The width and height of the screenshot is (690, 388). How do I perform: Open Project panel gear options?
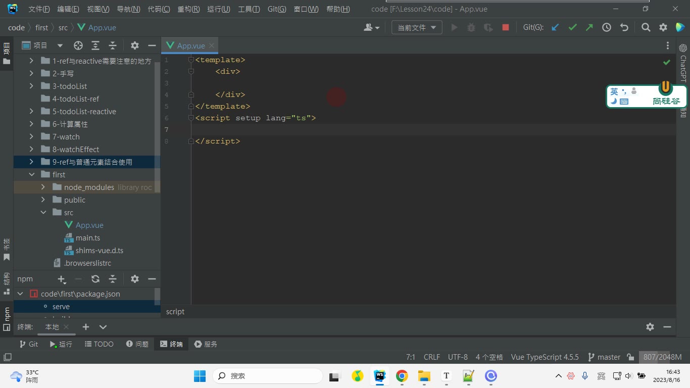(x=135, y=45)
